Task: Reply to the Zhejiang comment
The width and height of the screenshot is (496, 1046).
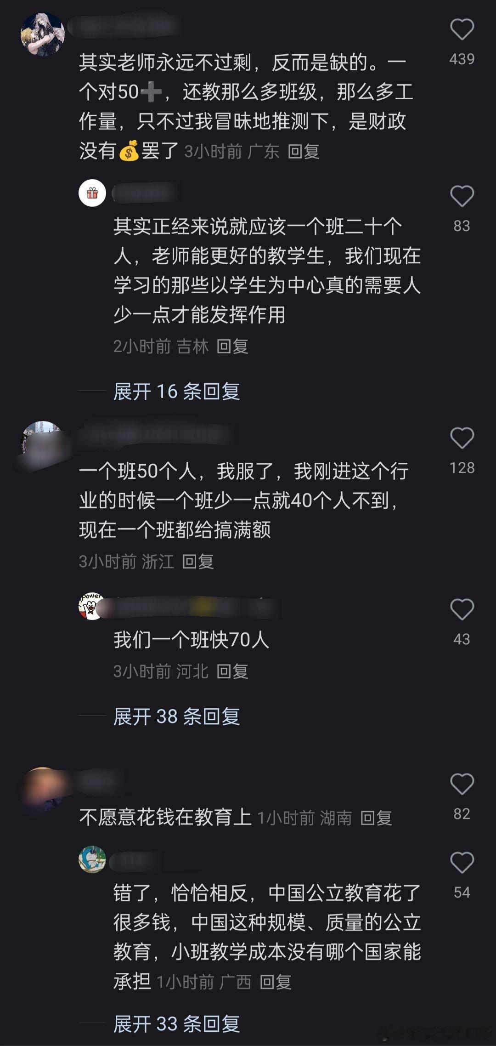Action: pyautogui.click(x=198, y=562)
